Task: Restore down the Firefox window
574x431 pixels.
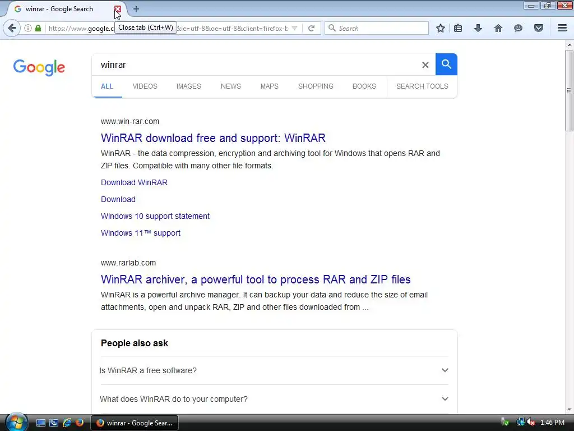Action: (x=548, y=6)
